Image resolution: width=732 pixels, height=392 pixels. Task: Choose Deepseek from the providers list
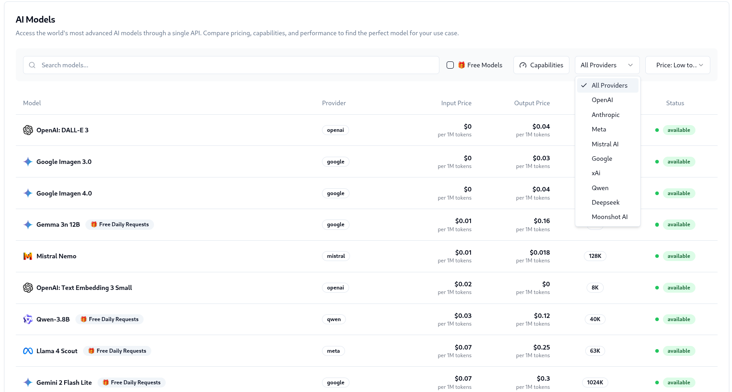coord(607,202)
